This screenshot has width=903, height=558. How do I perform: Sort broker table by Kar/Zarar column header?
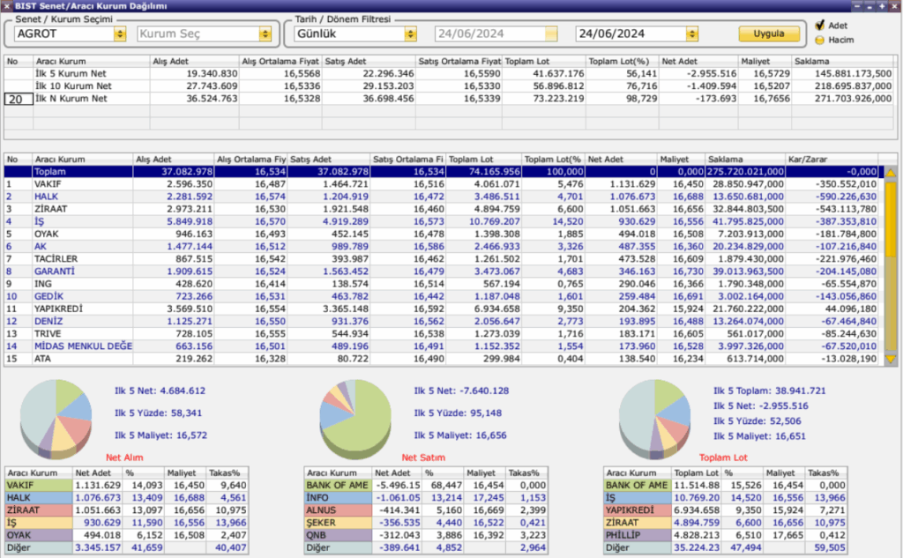tap(832, 159)
